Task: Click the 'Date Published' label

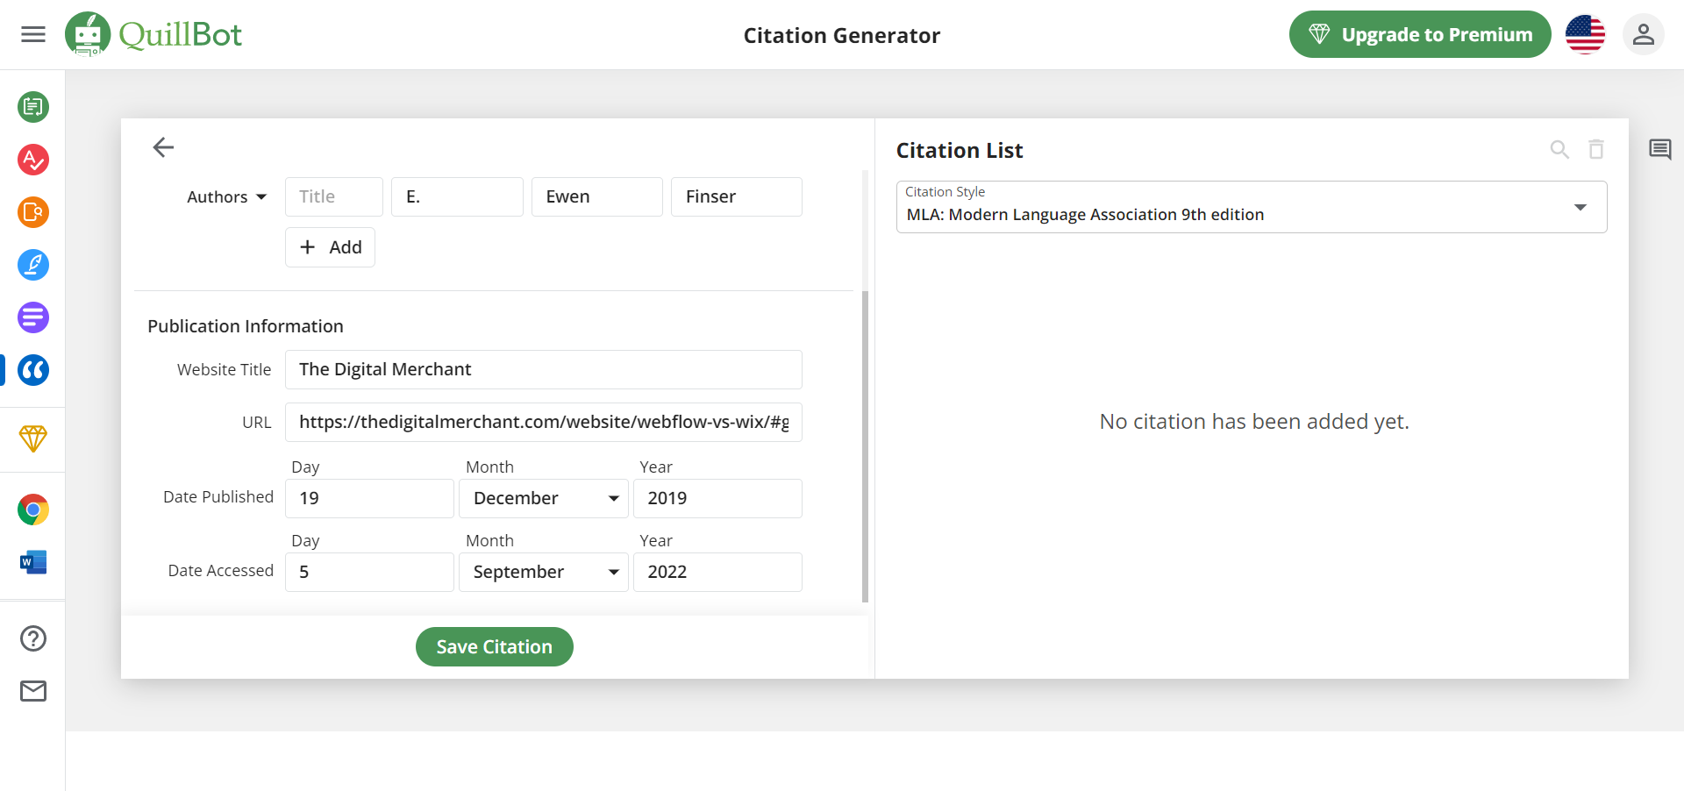Action: click(x=218, y=497)
